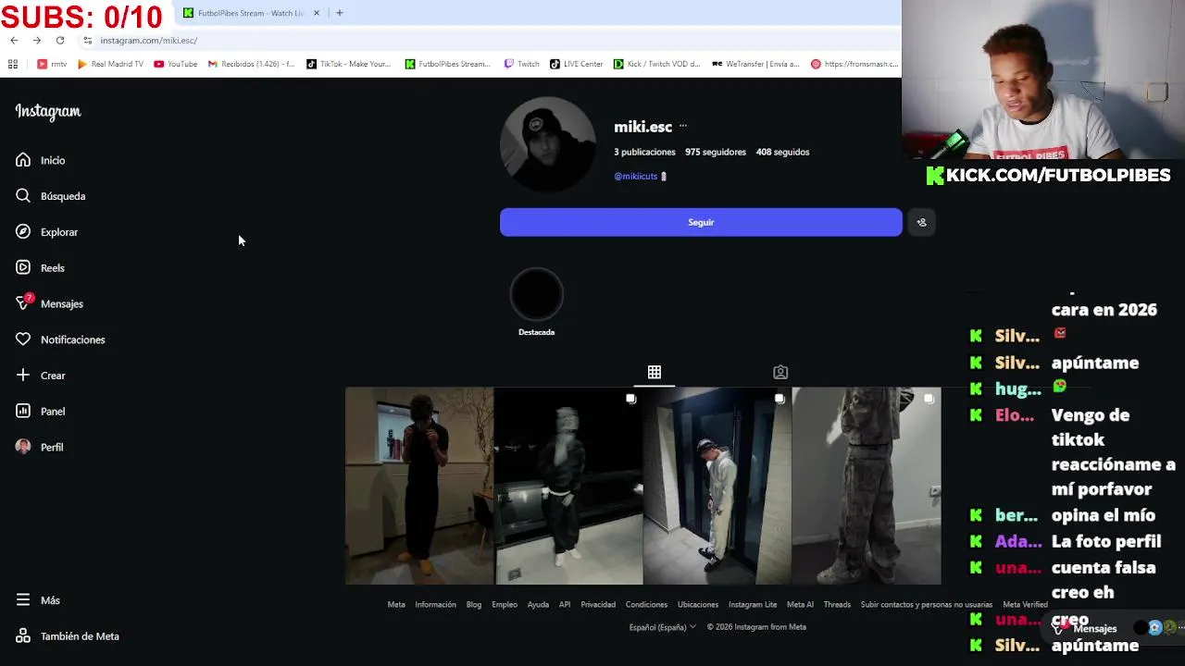
Task: Click Meta Verified footer link
Action: [1025, 605]
